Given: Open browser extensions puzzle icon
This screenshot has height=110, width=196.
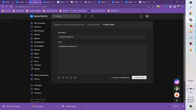Looking at the screenshot, I should coord(170,7).
